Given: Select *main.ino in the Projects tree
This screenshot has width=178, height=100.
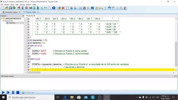Looking at the screenshot, I should (x=12, y=23).
